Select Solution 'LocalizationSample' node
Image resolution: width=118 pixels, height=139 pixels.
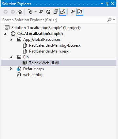46,28
